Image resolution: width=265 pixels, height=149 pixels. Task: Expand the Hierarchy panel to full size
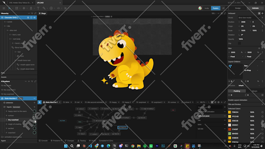tap(35, 13)
